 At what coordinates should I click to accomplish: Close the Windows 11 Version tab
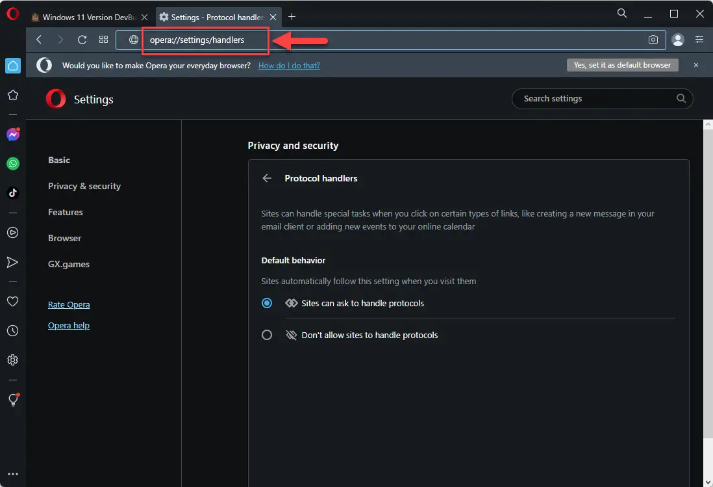145,18
